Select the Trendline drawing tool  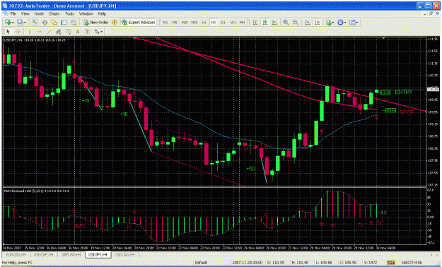49,32
